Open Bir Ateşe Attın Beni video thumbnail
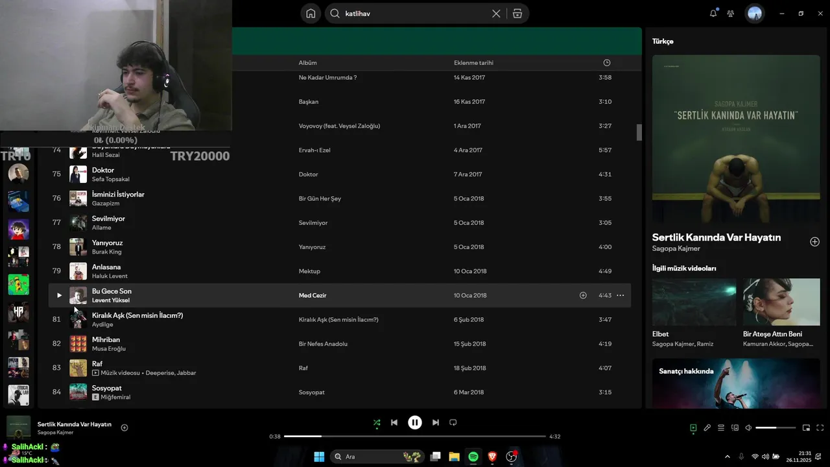 (x=781, y=302)
